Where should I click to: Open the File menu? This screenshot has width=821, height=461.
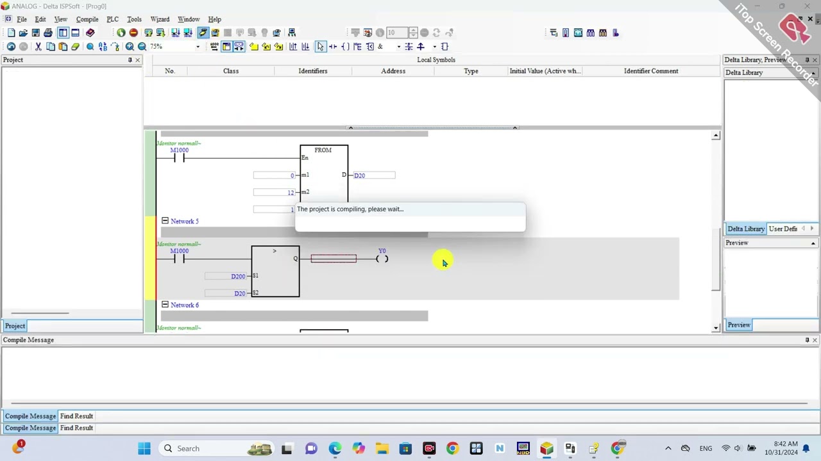click(x=21, y=19)
